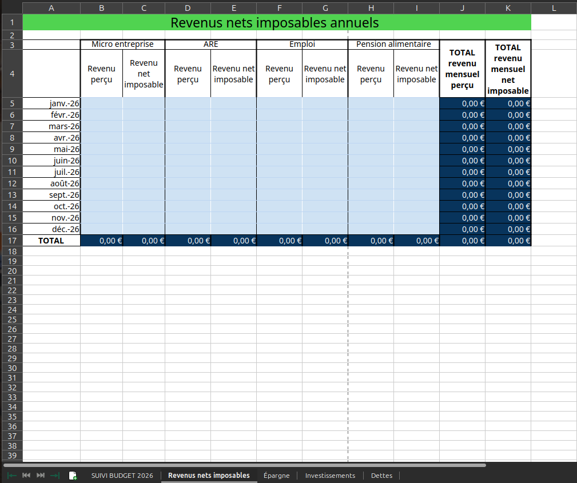Select the Revenus nets imposables tab
The width and height of the screenshot is (577, 483).
click(x=209, y=475)
